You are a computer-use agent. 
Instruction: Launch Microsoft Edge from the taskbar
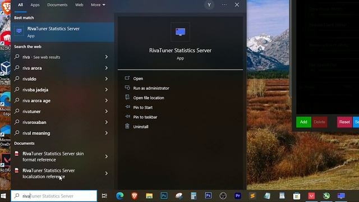(x=119, y=196)
